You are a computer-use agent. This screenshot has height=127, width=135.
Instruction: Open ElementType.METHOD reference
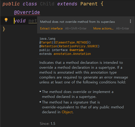tap(71, 42)
